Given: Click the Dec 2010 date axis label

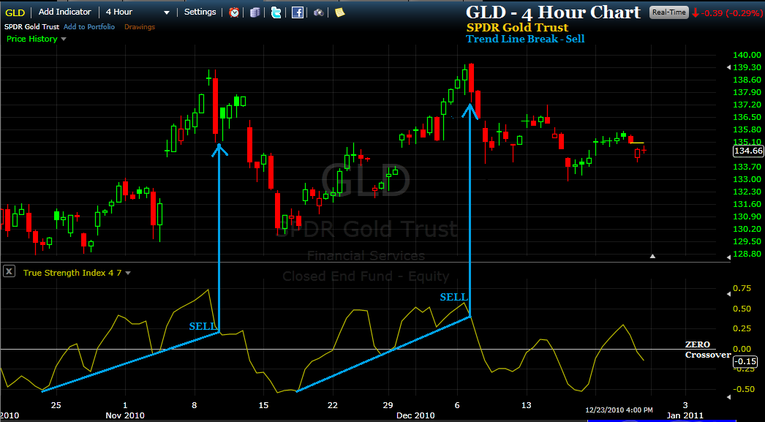Looking at the screenshot, I should coord(415,415).
